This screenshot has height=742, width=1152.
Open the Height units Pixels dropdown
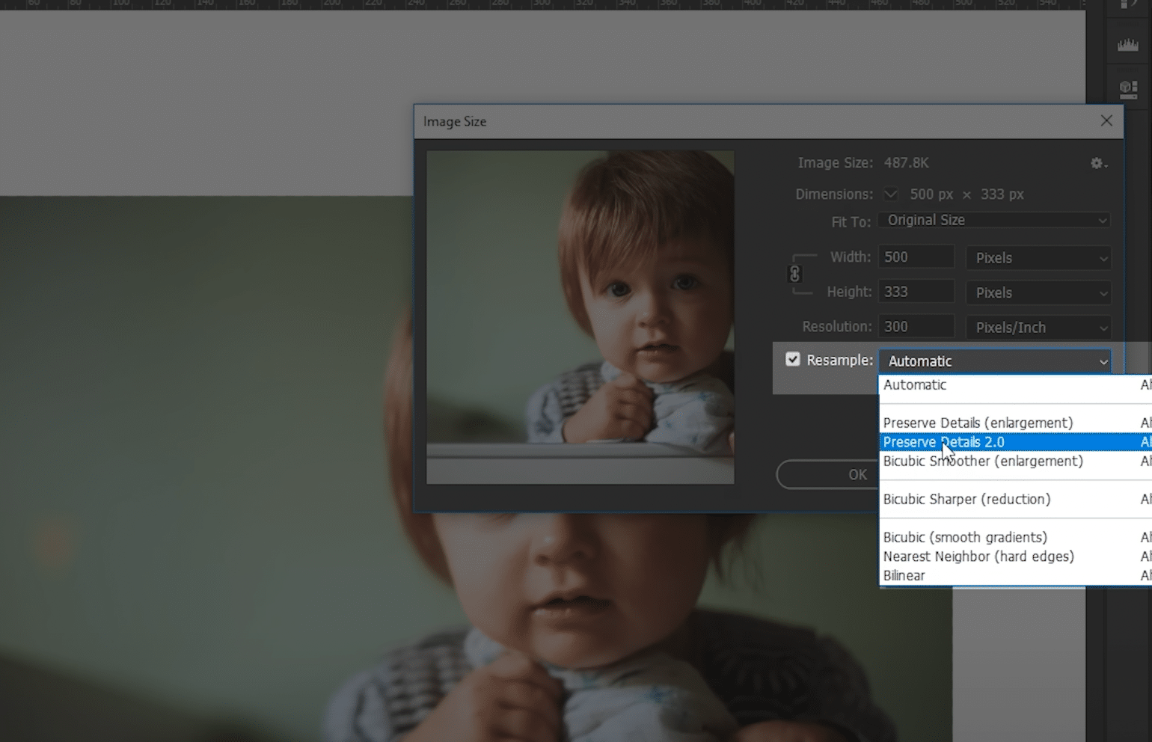[1038, 293]
